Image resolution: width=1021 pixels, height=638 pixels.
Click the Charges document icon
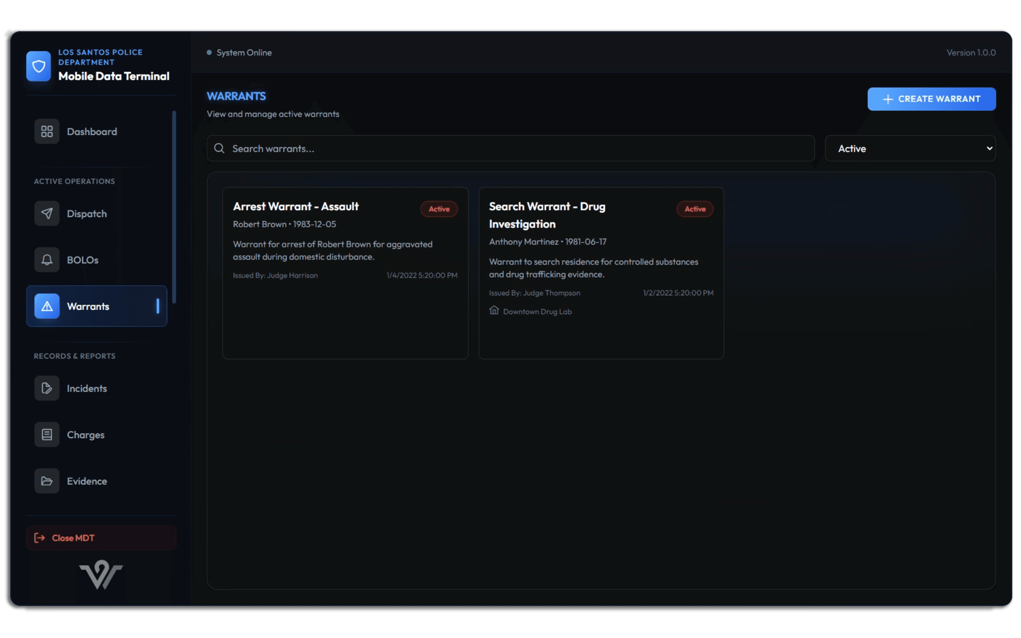tap(47, 434)
